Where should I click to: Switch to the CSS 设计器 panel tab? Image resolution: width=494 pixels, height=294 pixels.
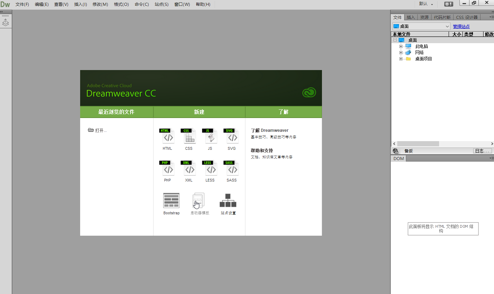[x=467, y=17]
